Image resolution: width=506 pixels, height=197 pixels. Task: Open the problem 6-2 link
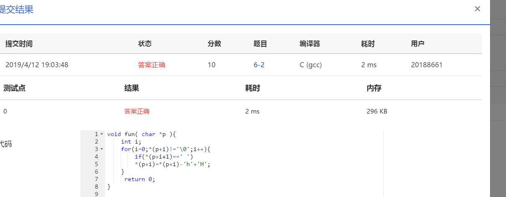tap(259, 65)
